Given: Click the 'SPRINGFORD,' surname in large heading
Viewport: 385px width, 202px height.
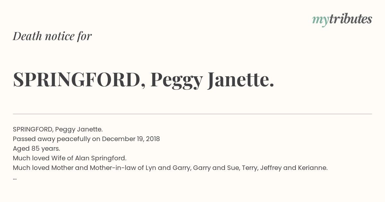Looking at the screenshot, I should (79, 80).
